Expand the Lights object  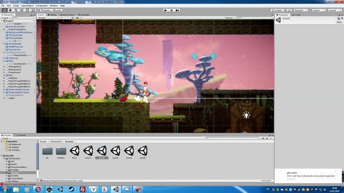[x=4, y=98]
